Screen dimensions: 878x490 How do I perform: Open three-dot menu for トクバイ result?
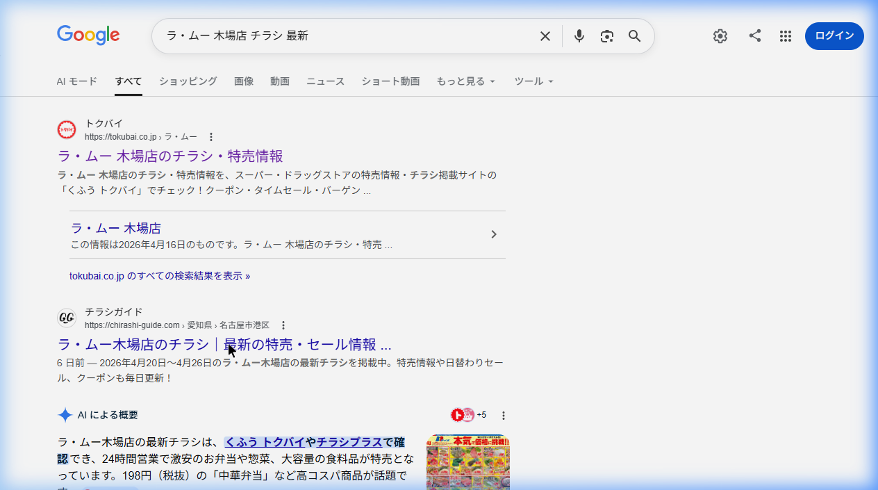coord(211,137)
